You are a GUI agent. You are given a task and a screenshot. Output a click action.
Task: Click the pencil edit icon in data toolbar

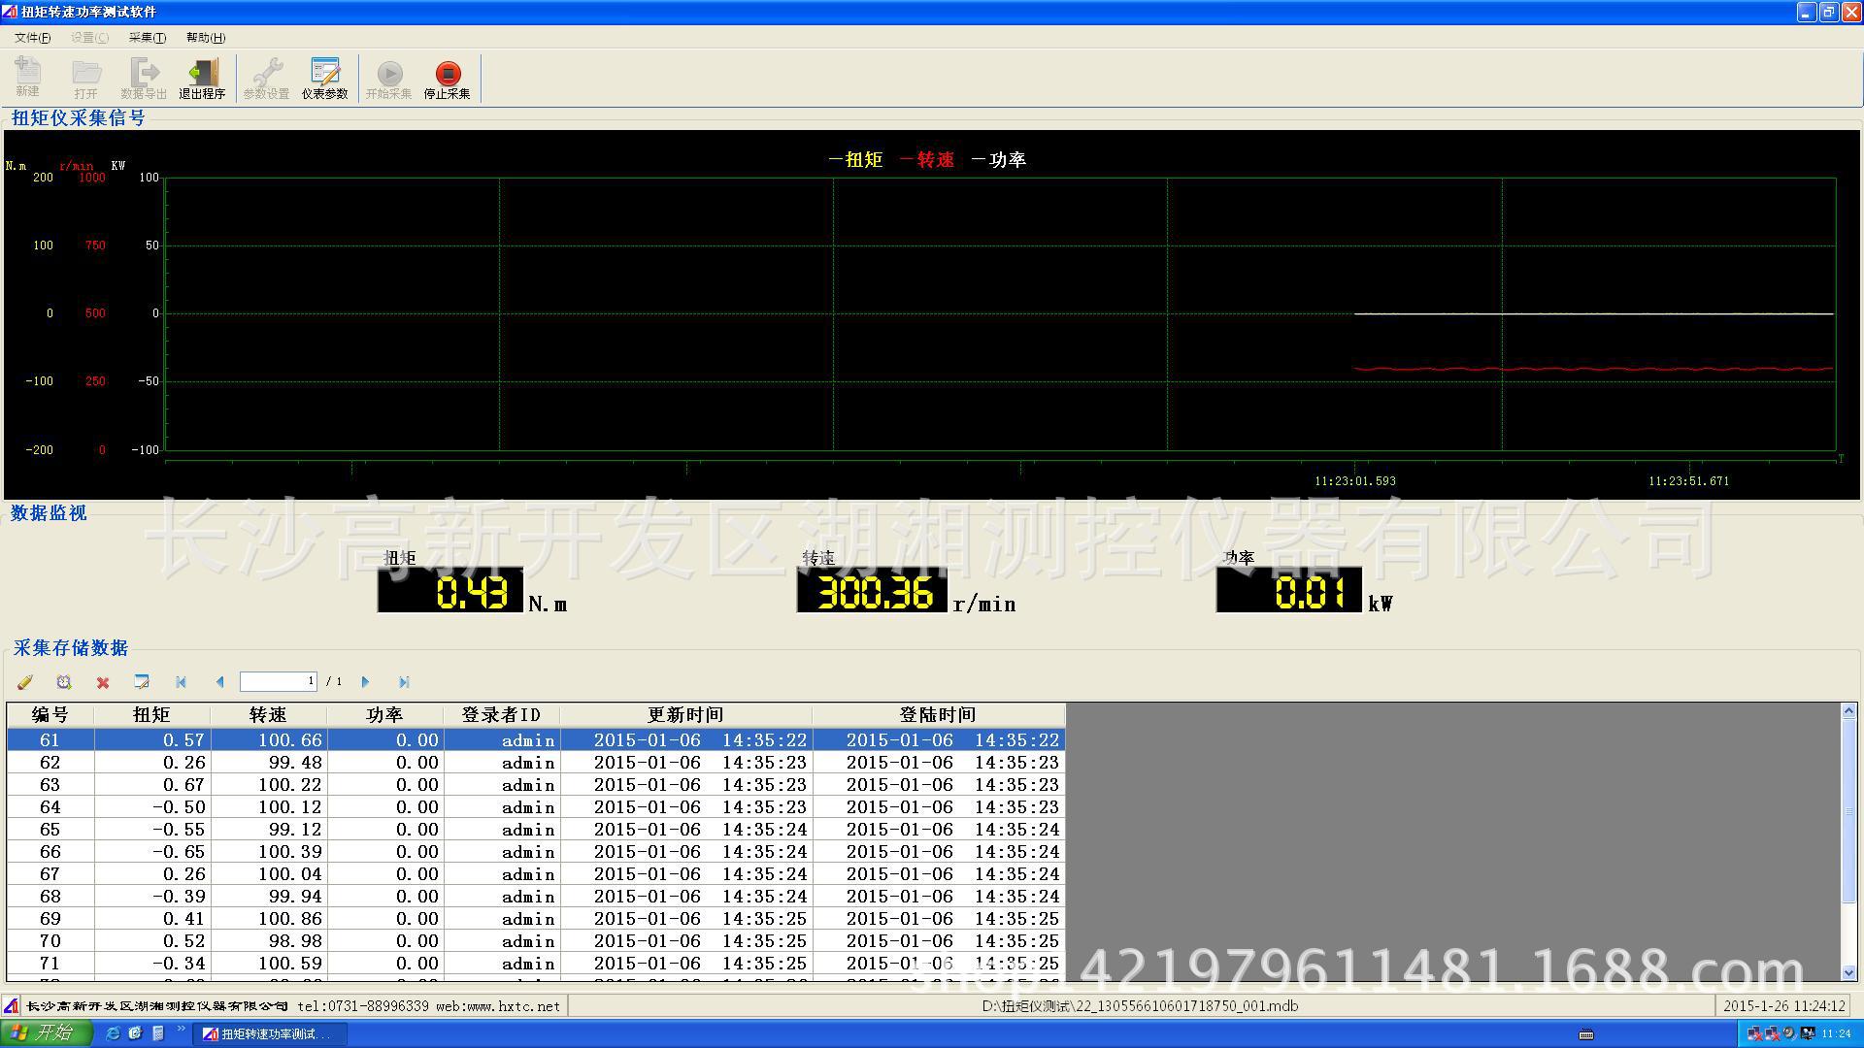coord(25,682)
